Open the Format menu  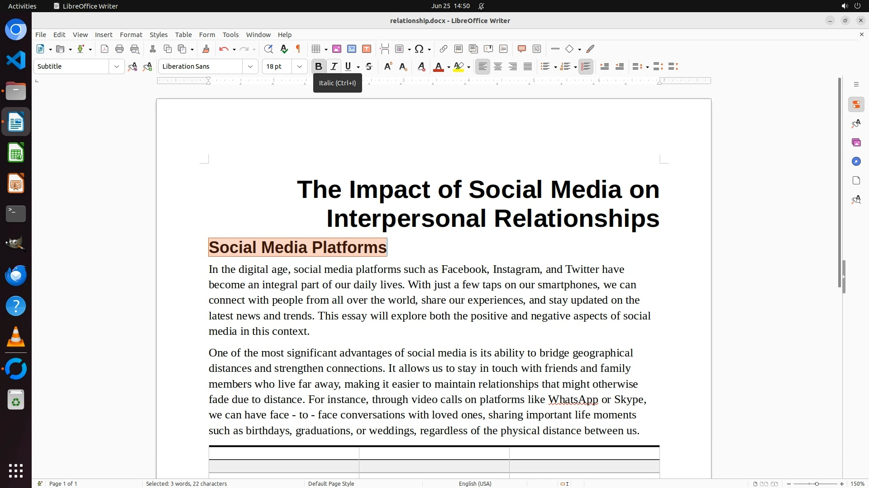click(x=131, y=35)
